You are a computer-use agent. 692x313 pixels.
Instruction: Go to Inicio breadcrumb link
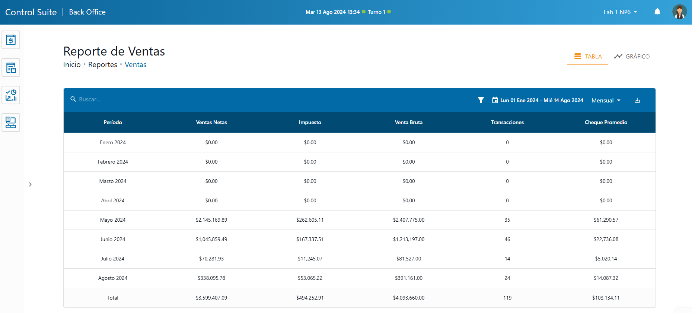tap(72, 65)
